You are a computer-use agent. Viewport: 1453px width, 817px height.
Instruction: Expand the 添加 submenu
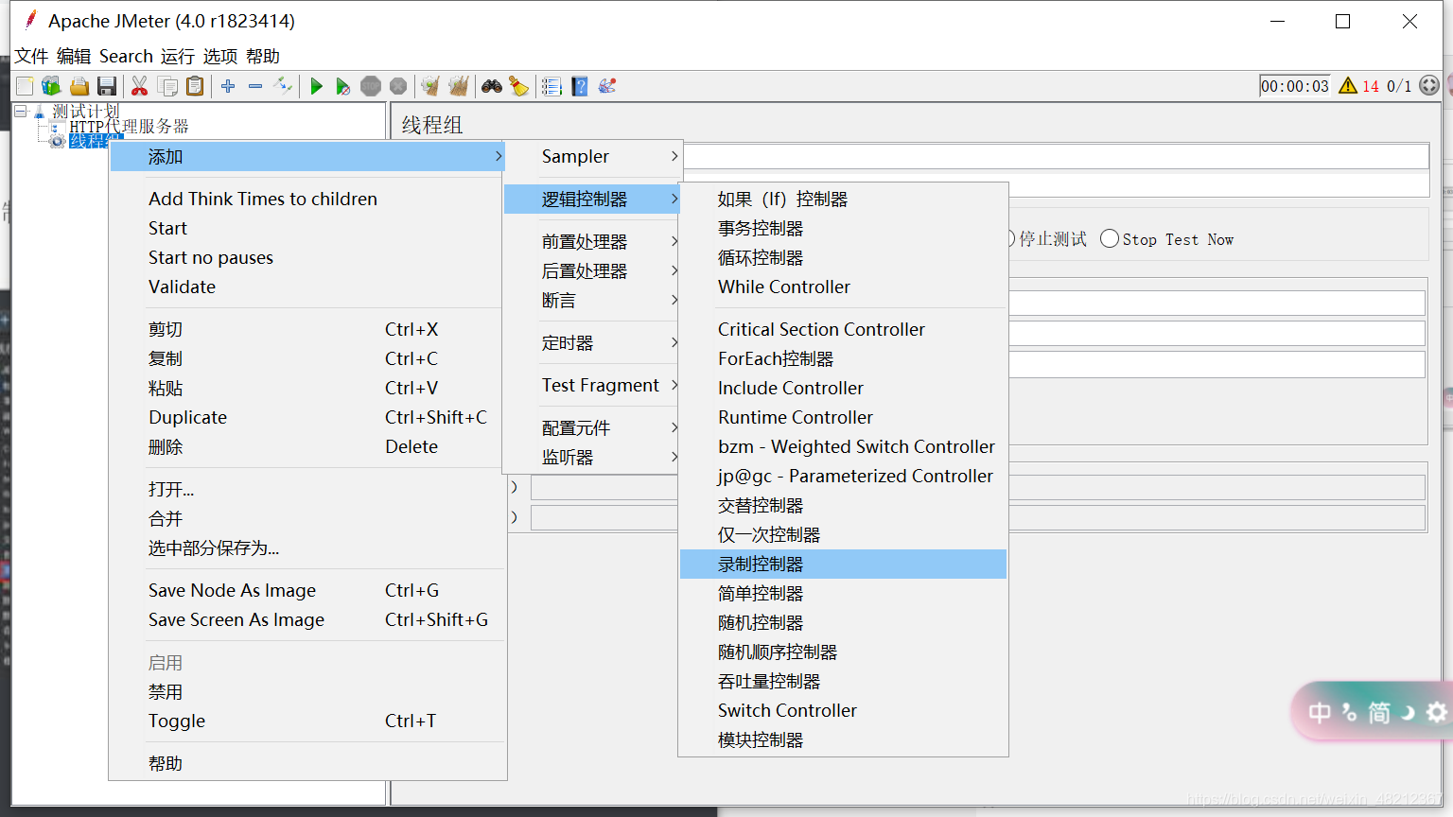pyautogui.click(x=307, y=156)
